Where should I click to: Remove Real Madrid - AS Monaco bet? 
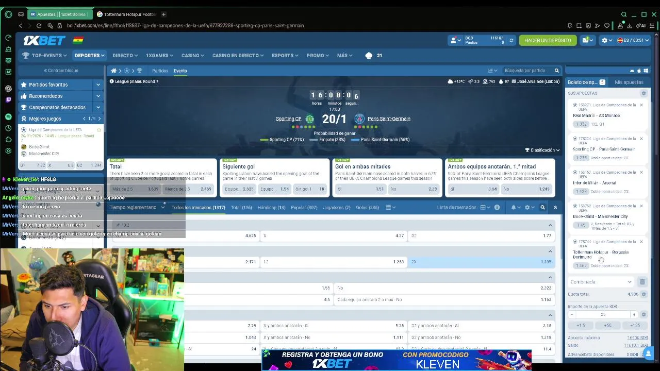[x=641, y=105]
